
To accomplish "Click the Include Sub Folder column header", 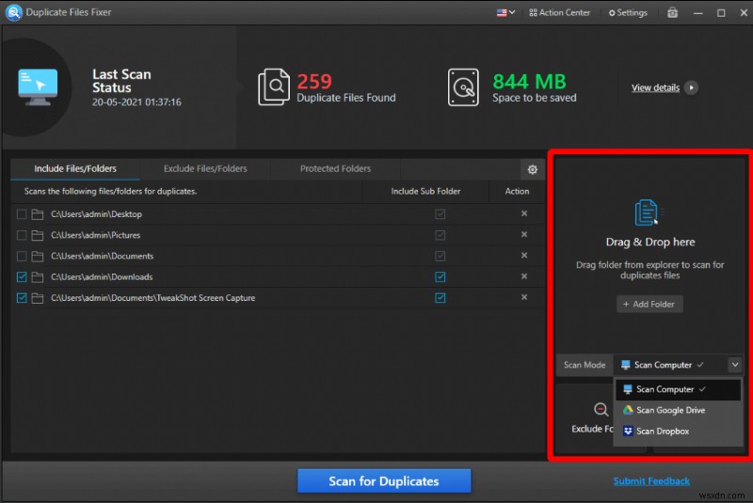I will 425,191.
